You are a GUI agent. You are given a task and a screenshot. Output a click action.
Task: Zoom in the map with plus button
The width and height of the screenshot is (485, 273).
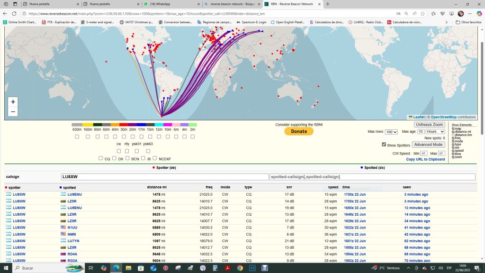coord(13,102)
